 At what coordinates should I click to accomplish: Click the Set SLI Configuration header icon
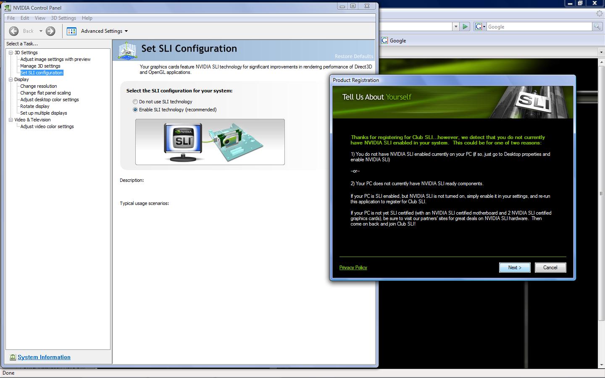click(127, 51)
